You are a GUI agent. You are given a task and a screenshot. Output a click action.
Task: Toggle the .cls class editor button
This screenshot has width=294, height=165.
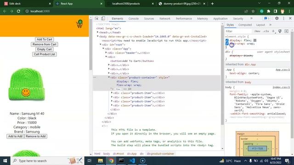[266, 31]
